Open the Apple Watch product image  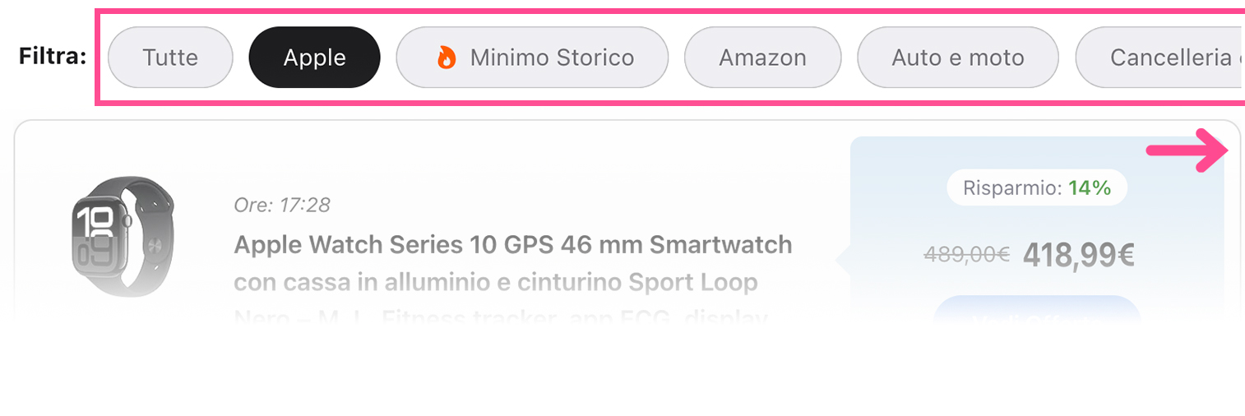point(123,236)
